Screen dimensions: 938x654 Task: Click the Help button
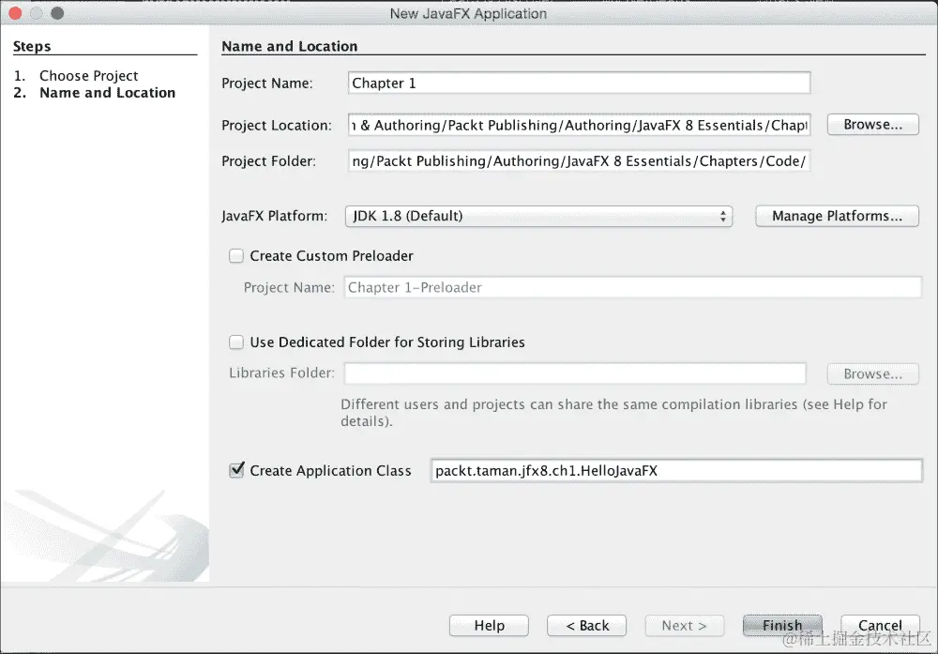point(489,626)
